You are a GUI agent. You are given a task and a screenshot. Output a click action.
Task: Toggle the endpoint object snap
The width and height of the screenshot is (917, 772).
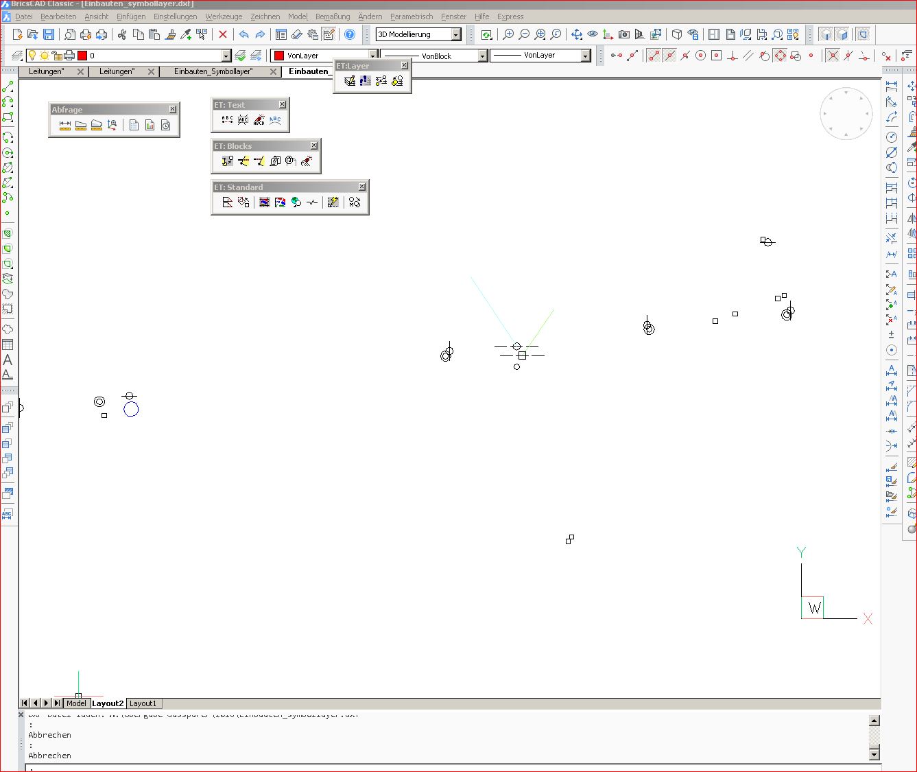pyautogui.click(x=654, y=56)
